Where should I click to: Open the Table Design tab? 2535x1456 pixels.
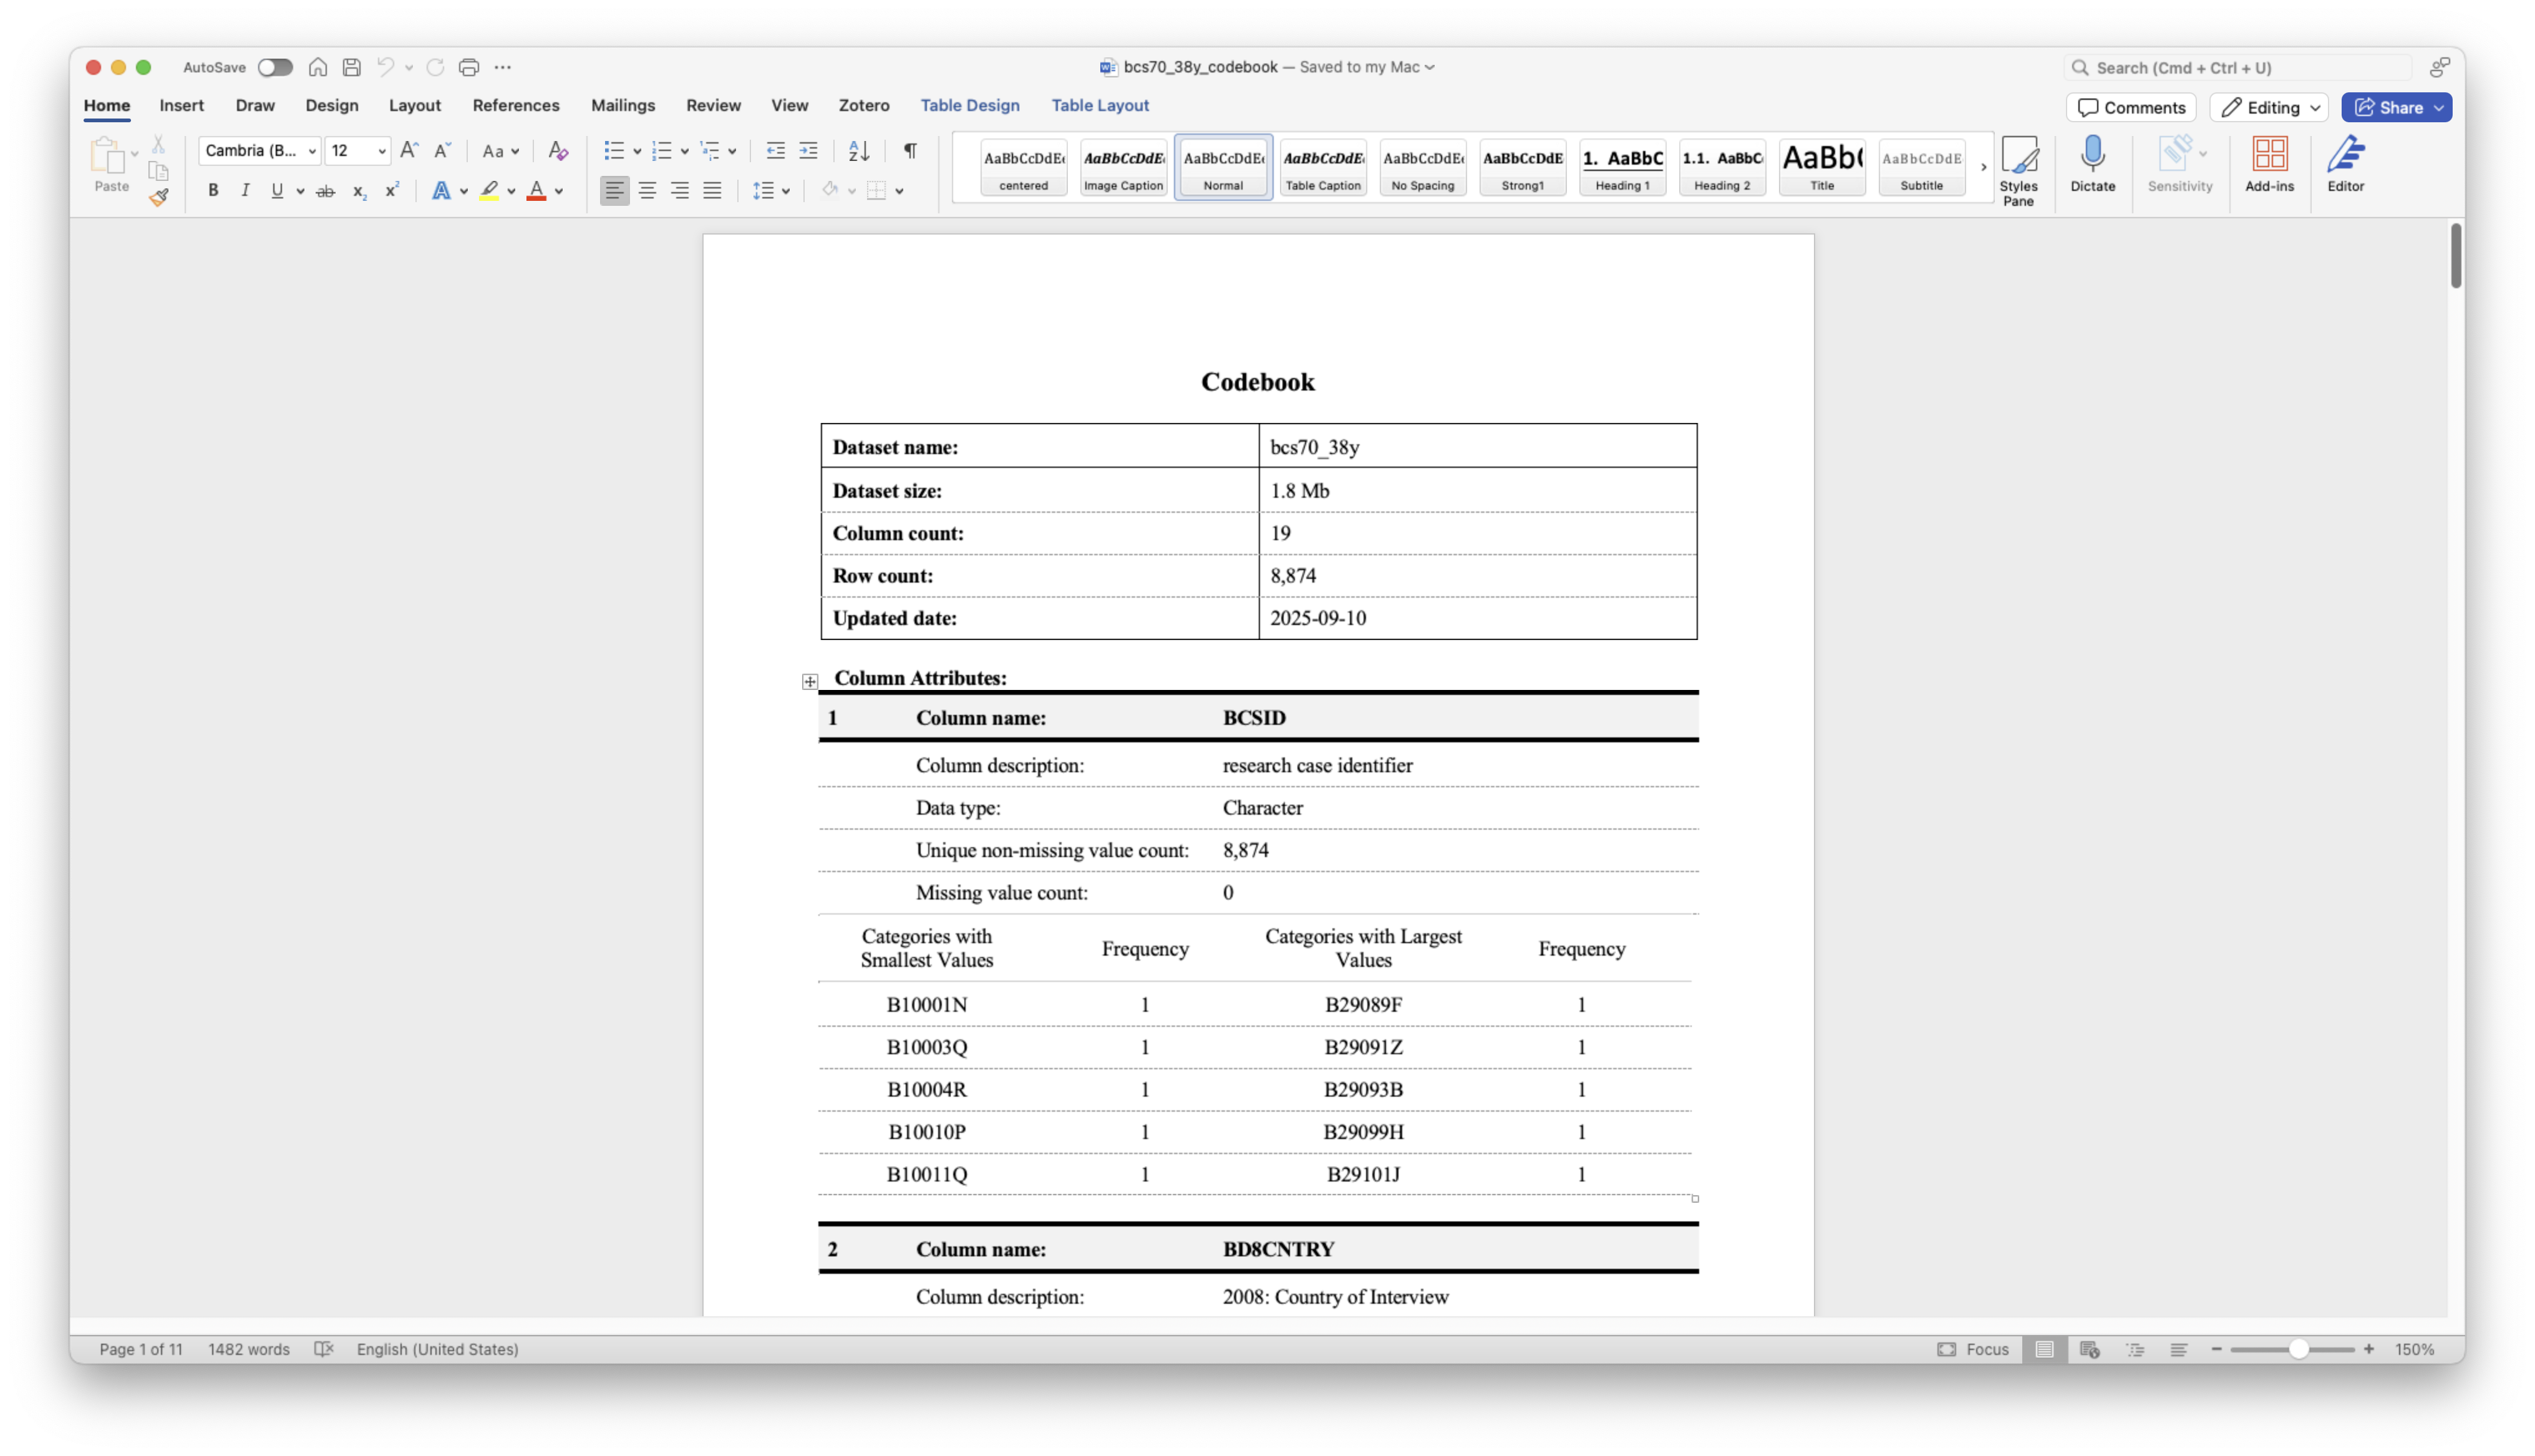click(969, 105)
